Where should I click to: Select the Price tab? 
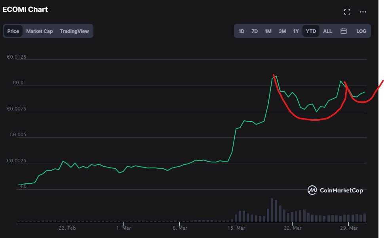click(x=13, y=31)
